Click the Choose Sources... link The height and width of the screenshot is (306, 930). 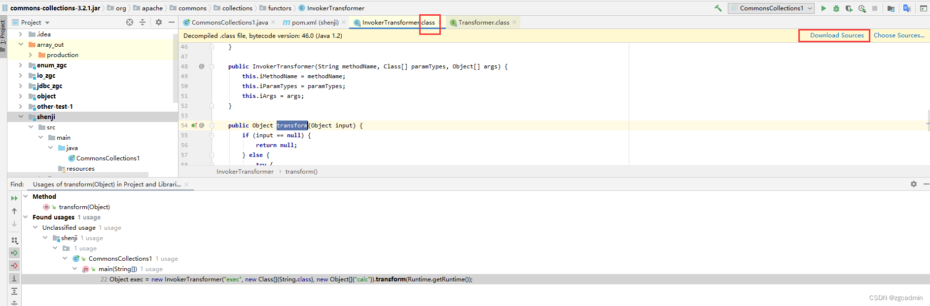tap(899, 35)
